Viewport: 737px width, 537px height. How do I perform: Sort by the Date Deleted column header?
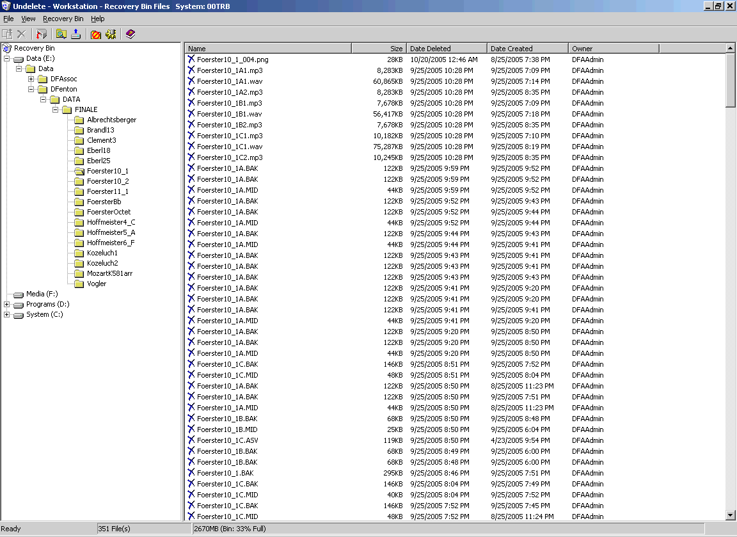click(x=447, y=48)
